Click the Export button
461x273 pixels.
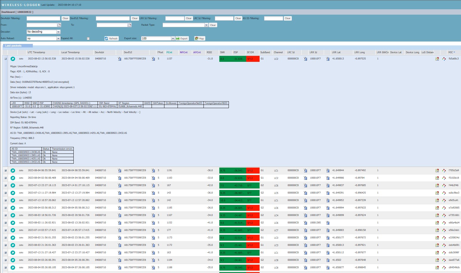pos(182,39)
